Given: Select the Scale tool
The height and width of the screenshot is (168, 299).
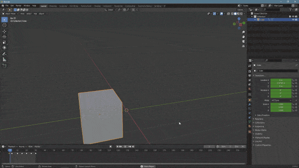Looking at the screenshot, I should (4, 42).
